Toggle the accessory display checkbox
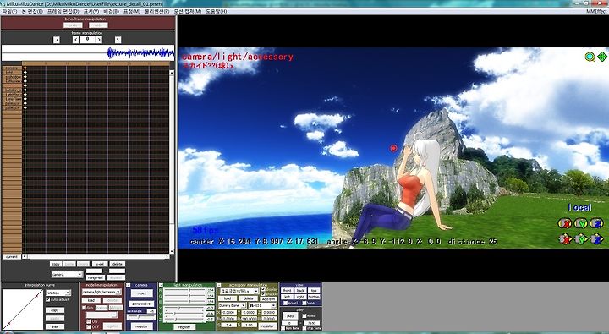Viewport: 609px width, 334px height. 263,290
